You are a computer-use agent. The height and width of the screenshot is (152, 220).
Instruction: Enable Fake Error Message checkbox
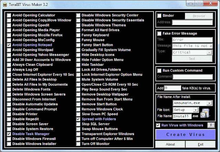coord(159,34)
